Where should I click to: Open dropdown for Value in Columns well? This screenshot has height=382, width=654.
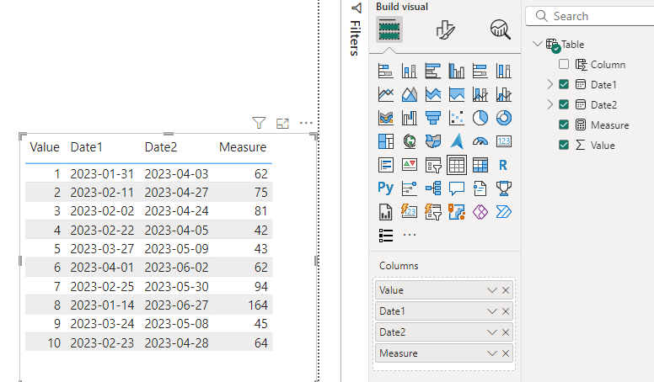coord(491,290)
